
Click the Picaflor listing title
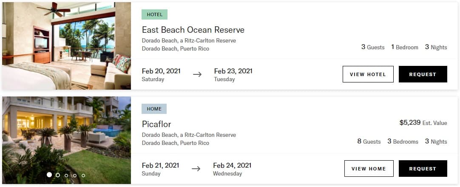[x=156, y=124]
